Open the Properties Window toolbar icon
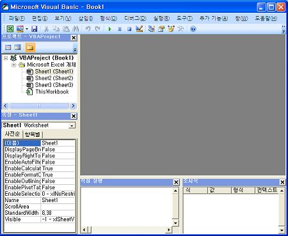288x236 pixels. pos(161,29)
